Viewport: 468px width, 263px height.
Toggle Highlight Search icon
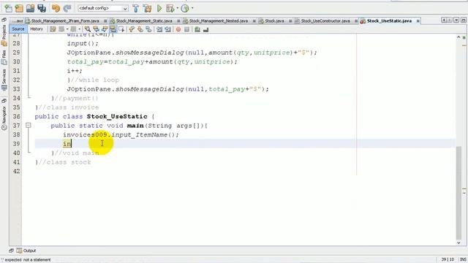tap(113, 29)
